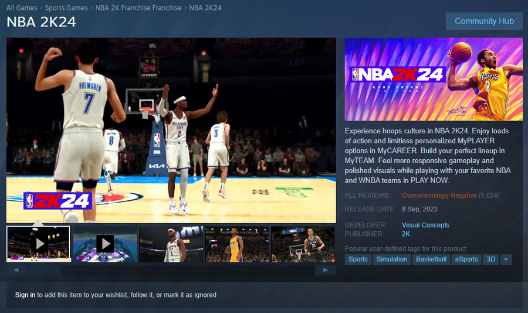Select screenshot thumbnail of player in black jersey
The height and width of the screenshot is (313, 528).
coord(303,244)
